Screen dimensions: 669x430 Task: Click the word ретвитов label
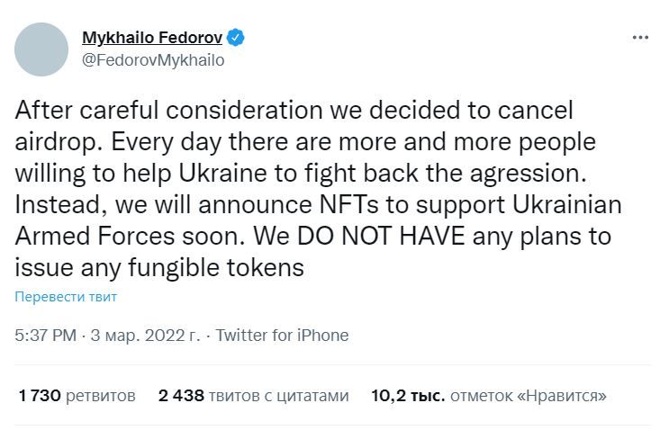click(x=101, y=396)
